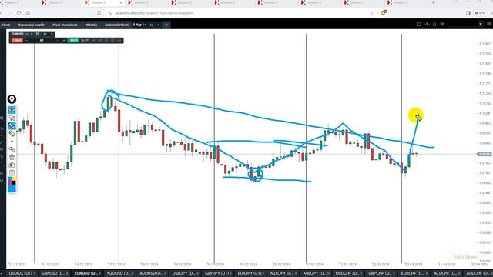Image resolution: width=493 pixels, height=277 pixels.
Task: Clear all drawings with the trash icon
Action: coord(12,157)
